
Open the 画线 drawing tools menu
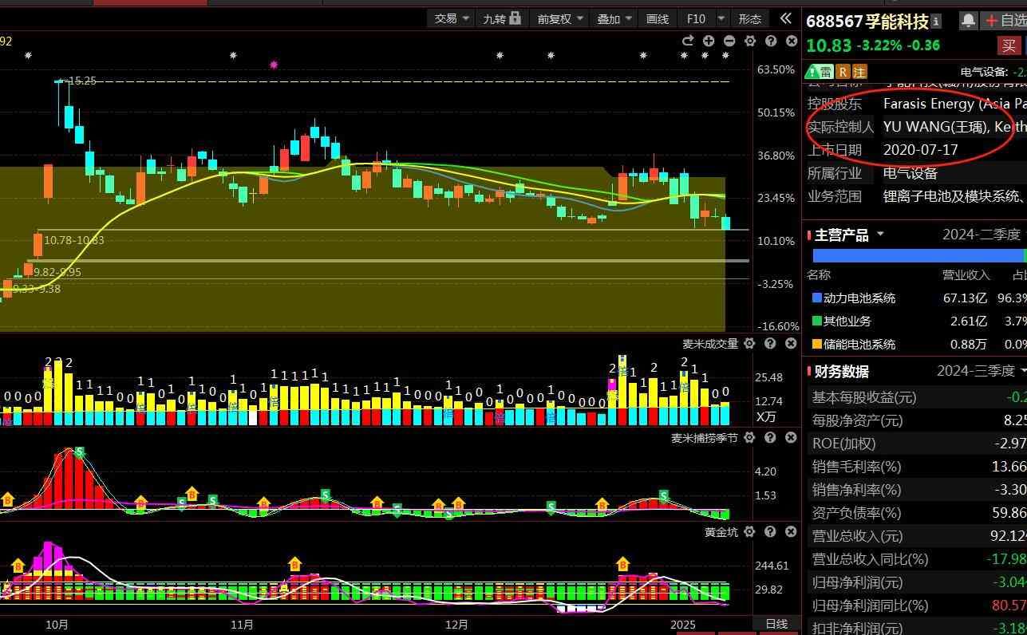[657, 18]
